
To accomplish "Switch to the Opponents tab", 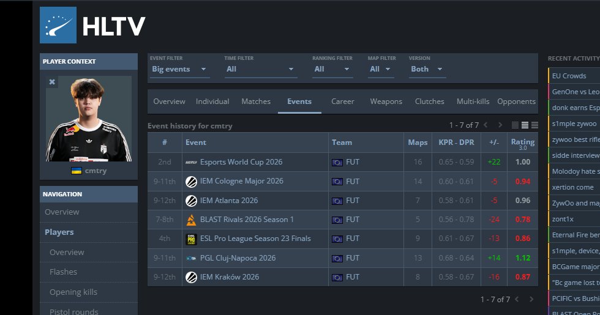I will coord(516,102).
